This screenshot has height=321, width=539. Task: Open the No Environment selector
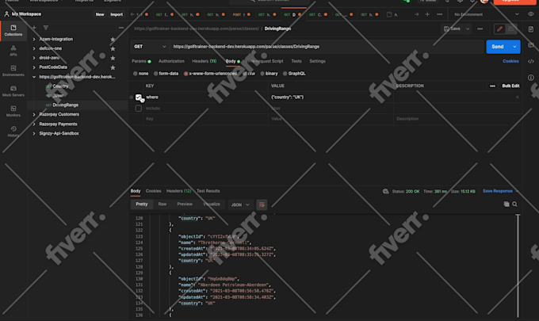(486, 14)
